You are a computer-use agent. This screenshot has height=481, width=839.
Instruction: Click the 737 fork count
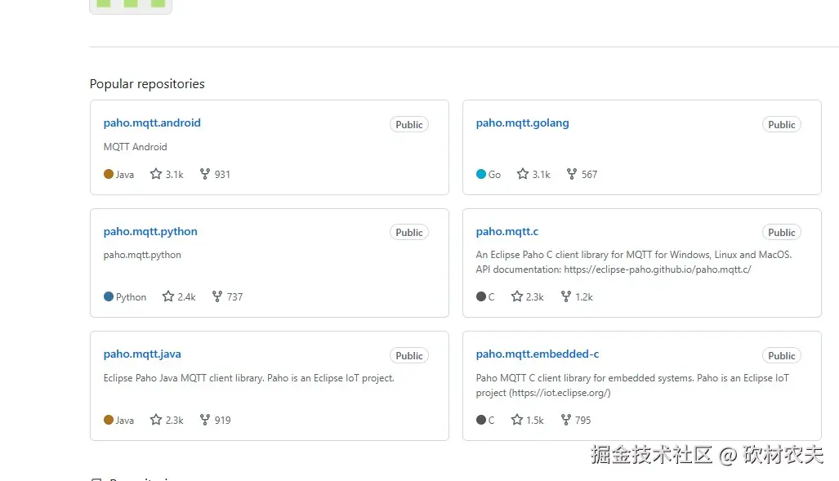234,297
